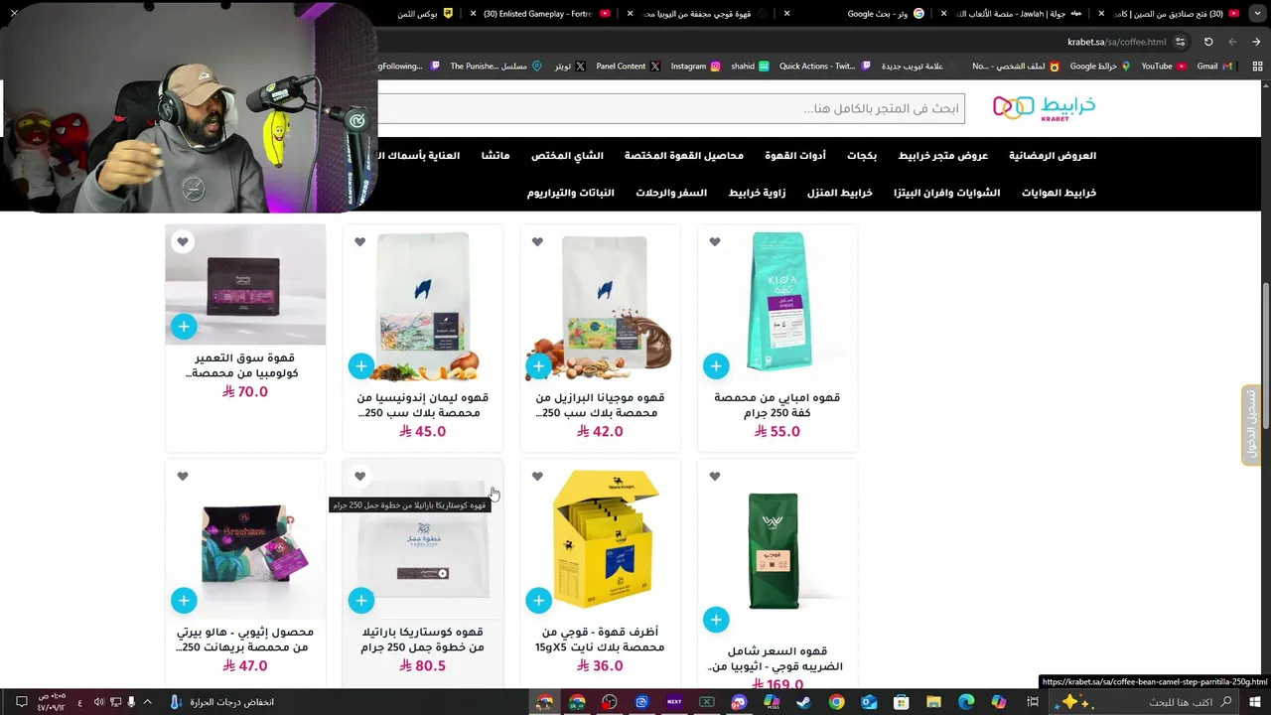The width and height of the screenshot is (1271, 715).
Task: Add the 55.0 Kiffa coffee bag to cart
Action: point(716,366)
